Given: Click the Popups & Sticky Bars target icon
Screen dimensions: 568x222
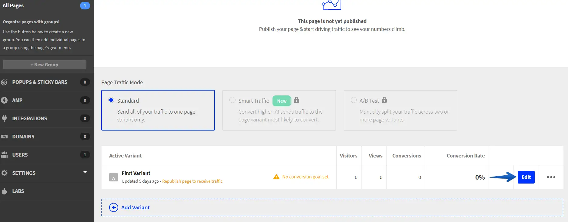Looking at the screenshot, I should 4,82.
